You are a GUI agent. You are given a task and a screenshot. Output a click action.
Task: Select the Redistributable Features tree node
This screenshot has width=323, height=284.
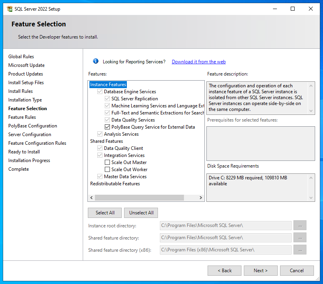coord(115,184)
